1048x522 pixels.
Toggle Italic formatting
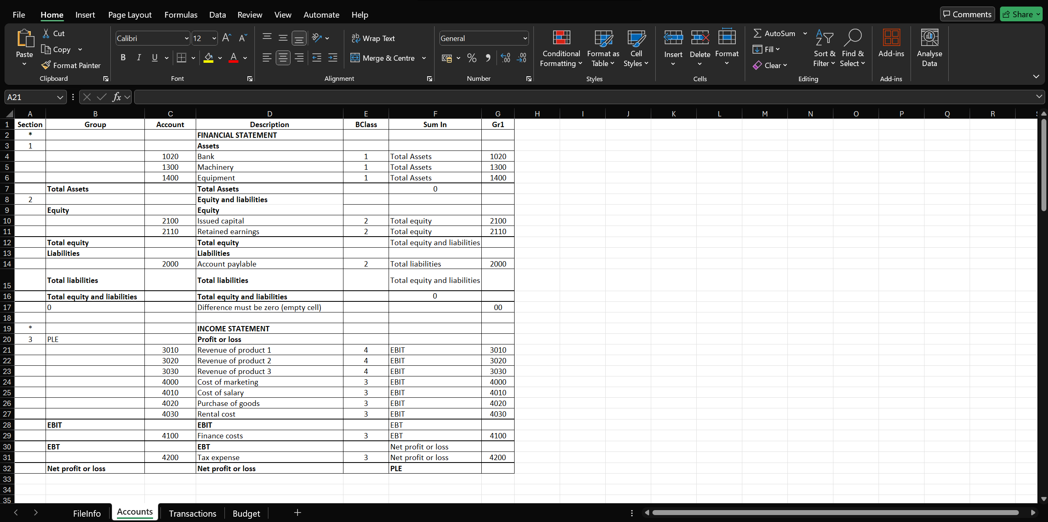(139, 58)
